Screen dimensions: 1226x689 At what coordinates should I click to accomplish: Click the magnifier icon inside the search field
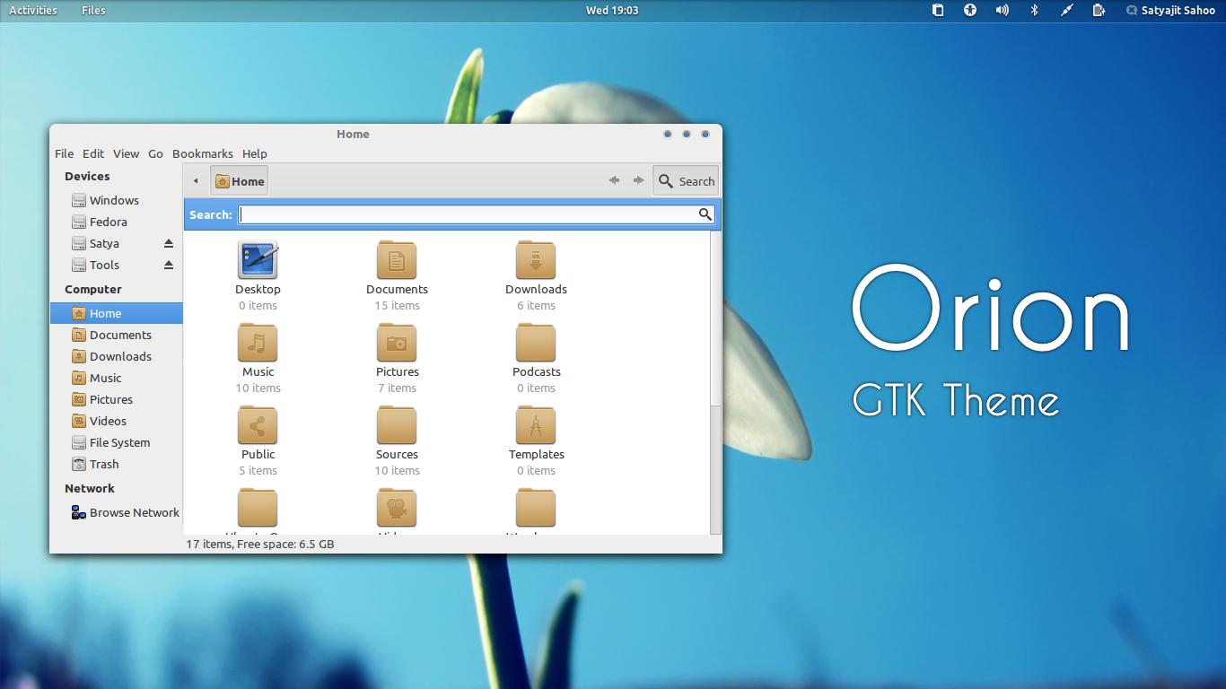(x=705, y=214)
